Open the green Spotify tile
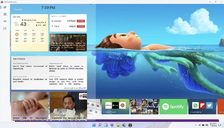The height and width of the screenshot is (128, 224). (x=173, y=106)
